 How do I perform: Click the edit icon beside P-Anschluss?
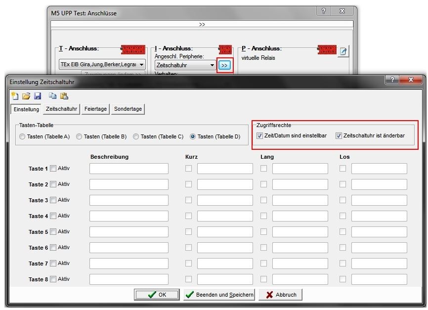(343, 51)
